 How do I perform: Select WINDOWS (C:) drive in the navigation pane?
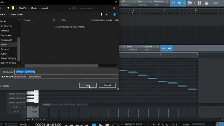click(8, 58)
